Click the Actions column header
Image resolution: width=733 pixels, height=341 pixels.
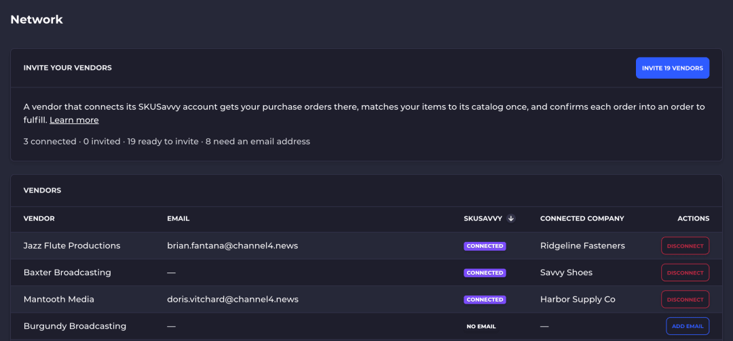click(693, 218)
